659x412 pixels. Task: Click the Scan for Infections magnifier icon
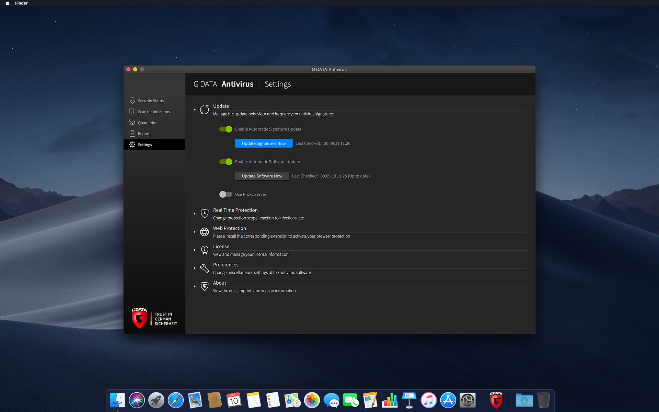(x=132, y=112)
